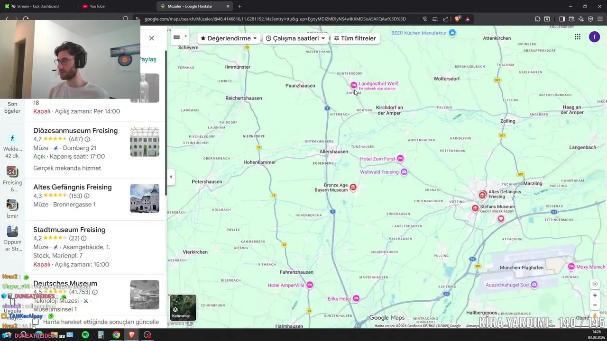Enable update results when map moves
607x341 pixels.
click(36, 322)
